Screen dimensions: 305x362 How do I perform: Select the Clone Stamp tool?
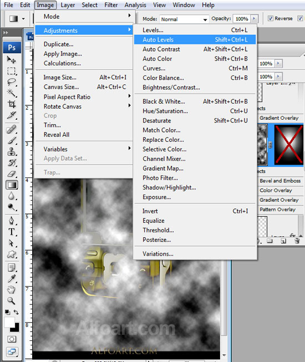point(11,152)
